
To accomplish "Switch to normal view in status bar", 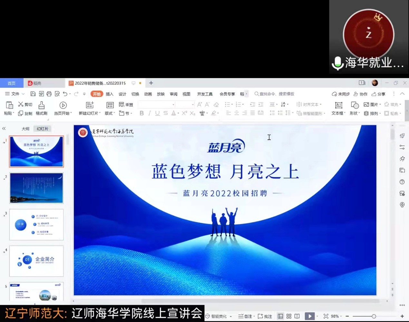I will [x=281, y=316].
